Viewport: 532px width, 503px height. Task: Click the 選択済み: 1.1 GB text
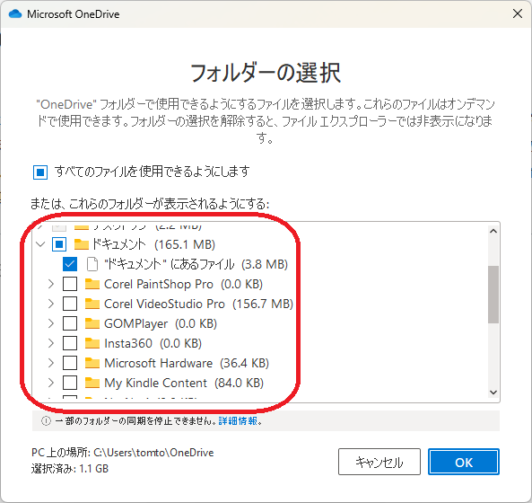70,469
